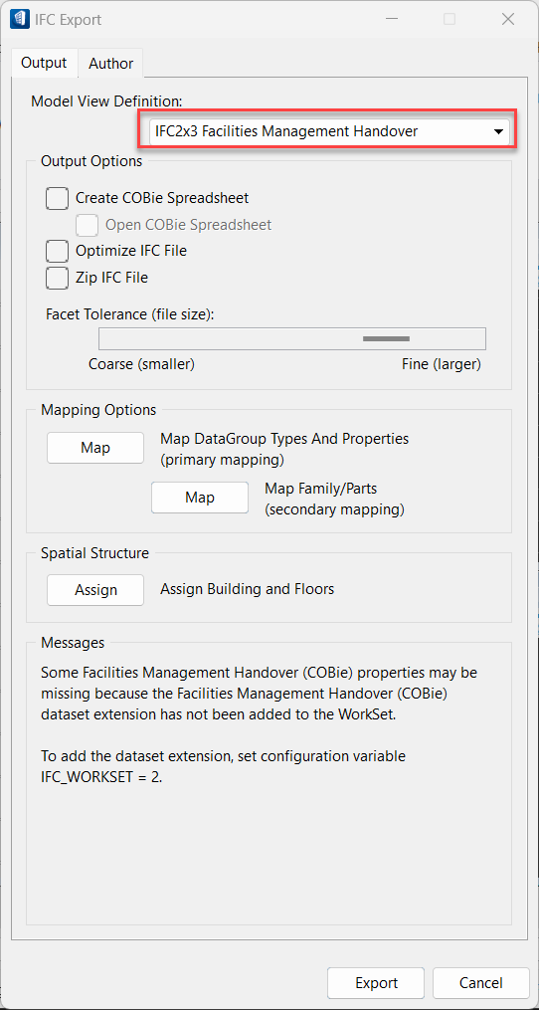Image resolution: width=539 pixels, height=1010 pixels.
Task: Click Map for Family/Parts secondary mapping
Action: (200, 498)
